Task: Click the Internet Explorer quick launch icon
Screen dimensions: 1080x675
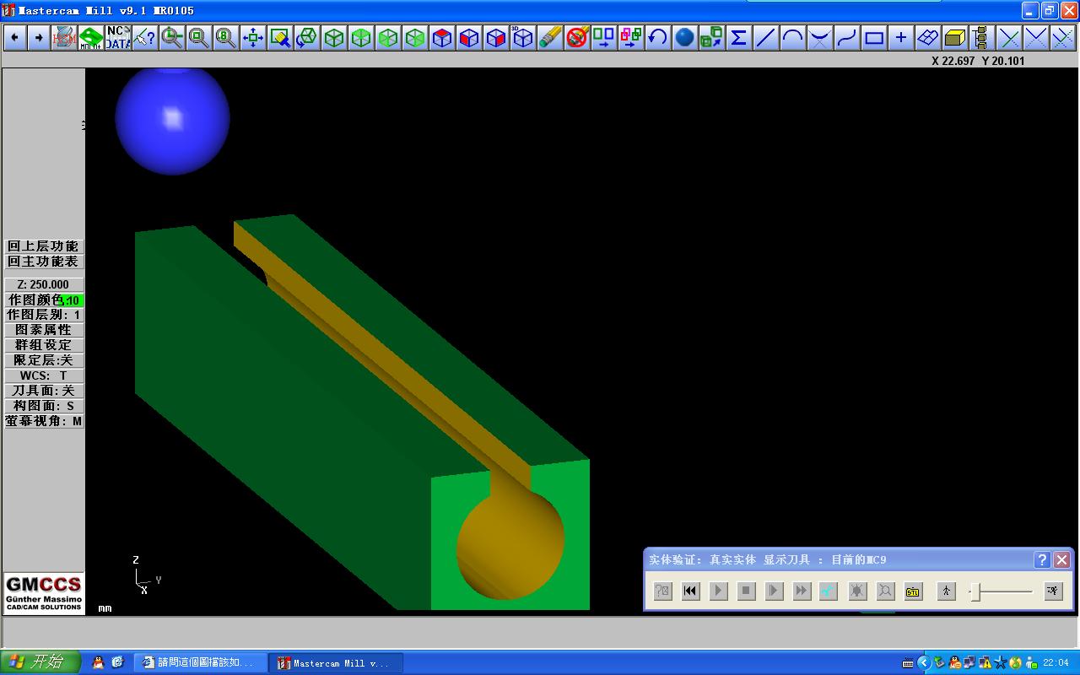Action: tap(118, 662)
